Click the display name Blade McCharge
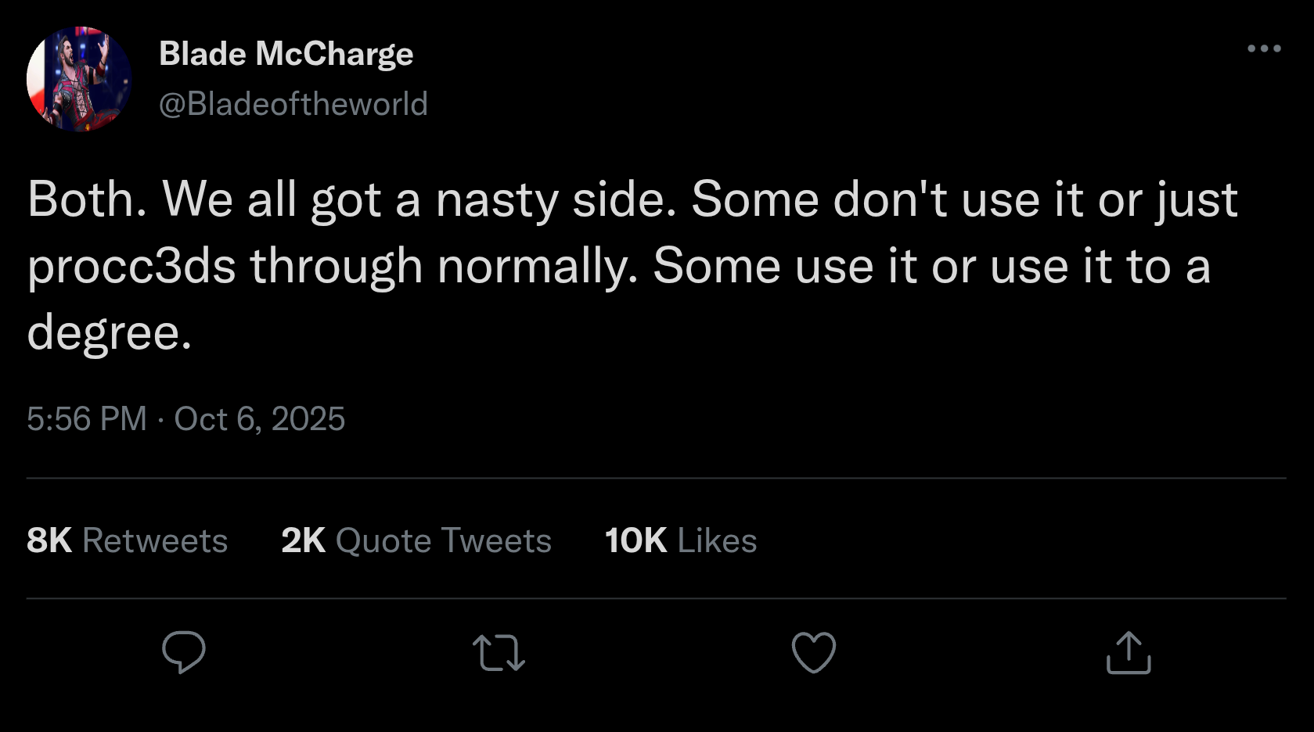This screenshot has height=732, width=1314. (286, 54)
